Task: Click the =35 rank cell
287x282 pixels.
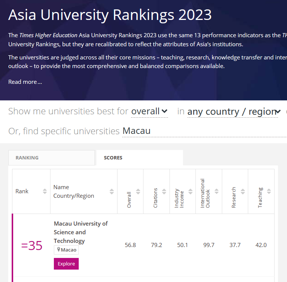Action: coord(32,246)
